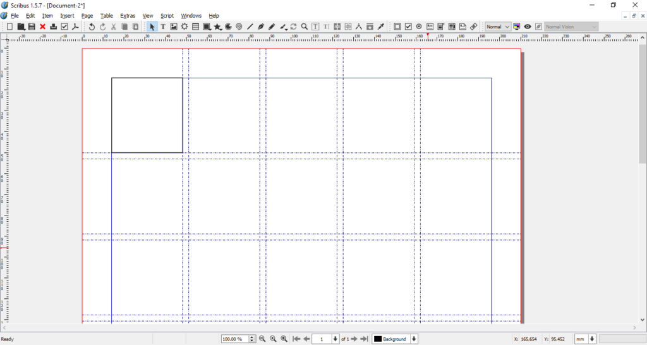
Task: Select the Copy Item Properties tool
Action: 370,27
